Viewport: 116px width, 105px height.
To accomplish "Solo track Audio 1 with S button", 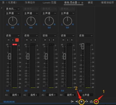I will tap(13, 40).
